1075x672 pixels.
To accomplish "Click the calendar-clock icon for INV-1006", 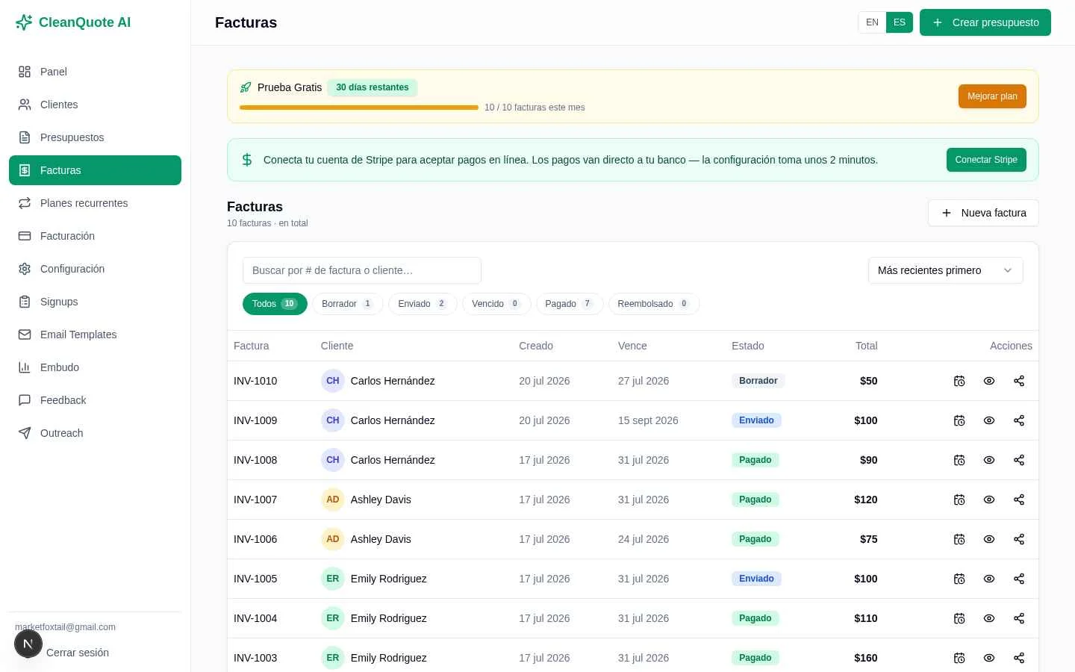I will point(959,539).
